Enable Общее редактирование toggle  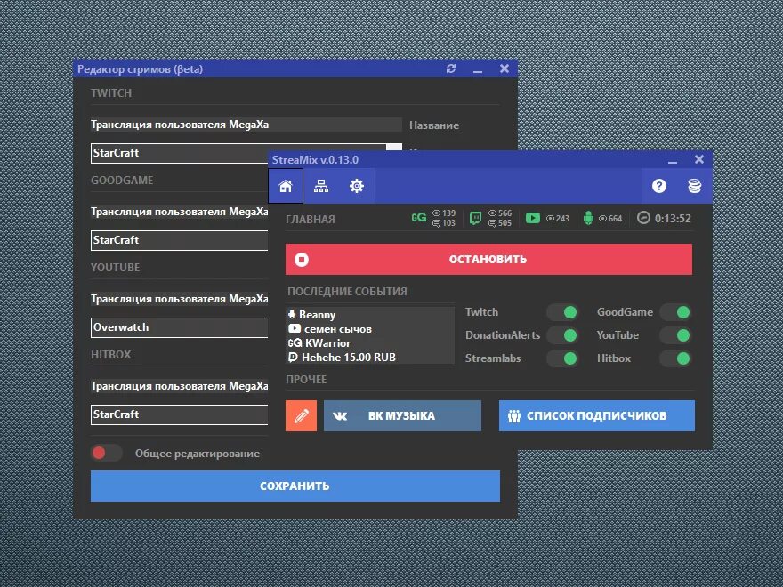(x=107, y=453)
